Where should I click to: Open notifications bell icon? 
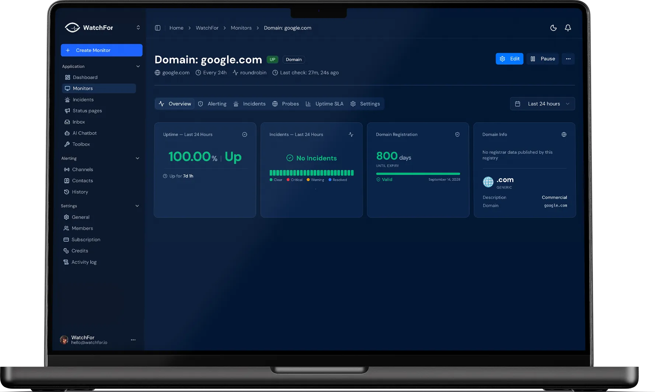[568, 28]
